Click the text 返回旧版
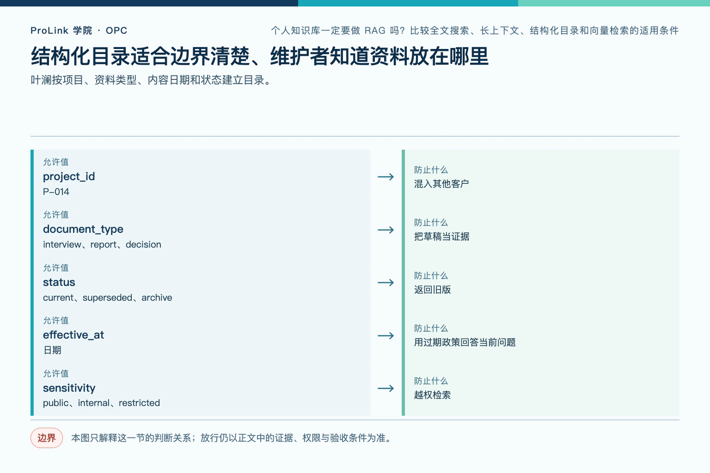The image size is (710, 473). click(x=432, y=290)
